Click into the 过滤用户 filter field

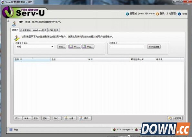tap(127, 47)
